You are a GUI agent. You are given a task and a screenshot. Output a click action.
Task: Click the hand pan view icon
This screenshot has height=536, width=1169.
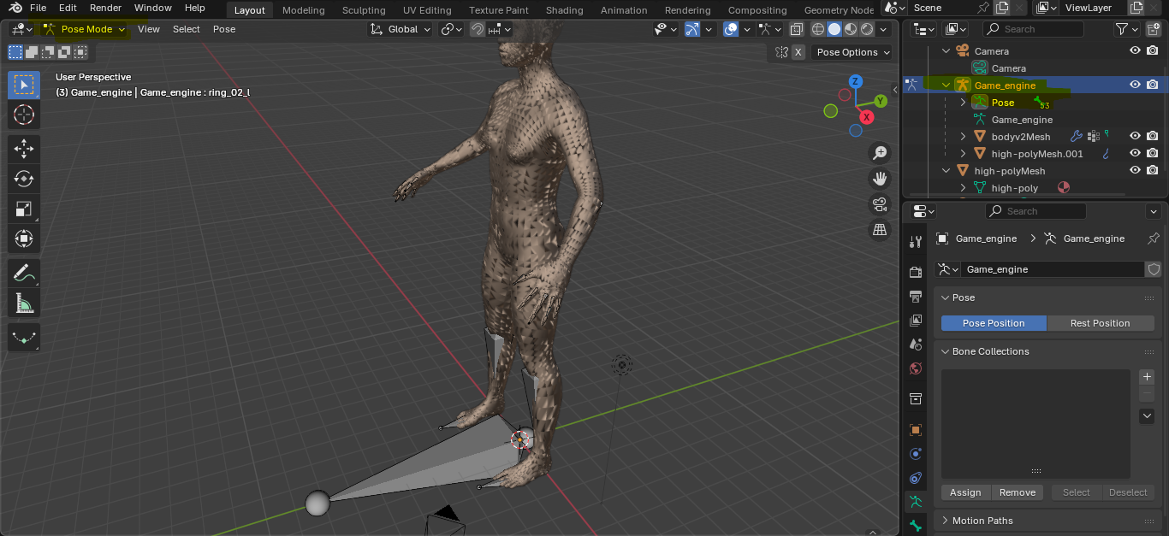879,179
